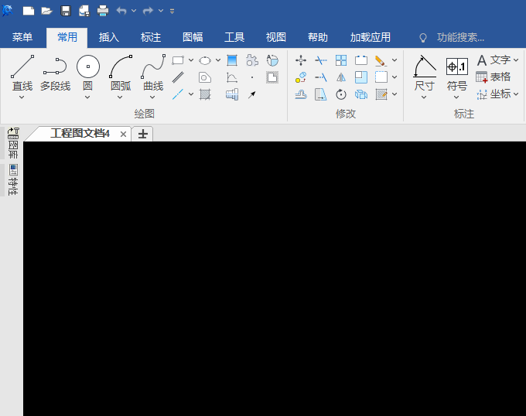Click the save disk icon
The image size is (526, 416).
(66, 11)
